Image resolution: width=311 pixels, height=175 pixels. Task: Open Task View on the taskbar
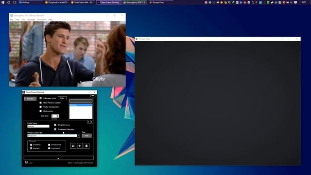pyautogui.click(x=15, y=2)
